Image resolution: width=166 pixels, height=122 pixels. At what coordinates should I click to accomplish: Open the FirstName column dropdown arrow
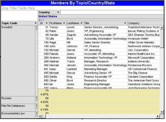(64, 23)
